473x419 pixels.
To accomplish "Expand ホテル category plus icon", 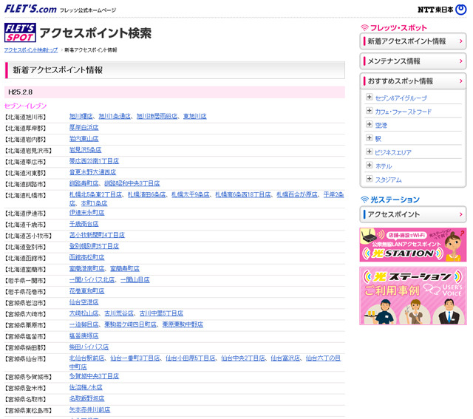I will point(370,165).
